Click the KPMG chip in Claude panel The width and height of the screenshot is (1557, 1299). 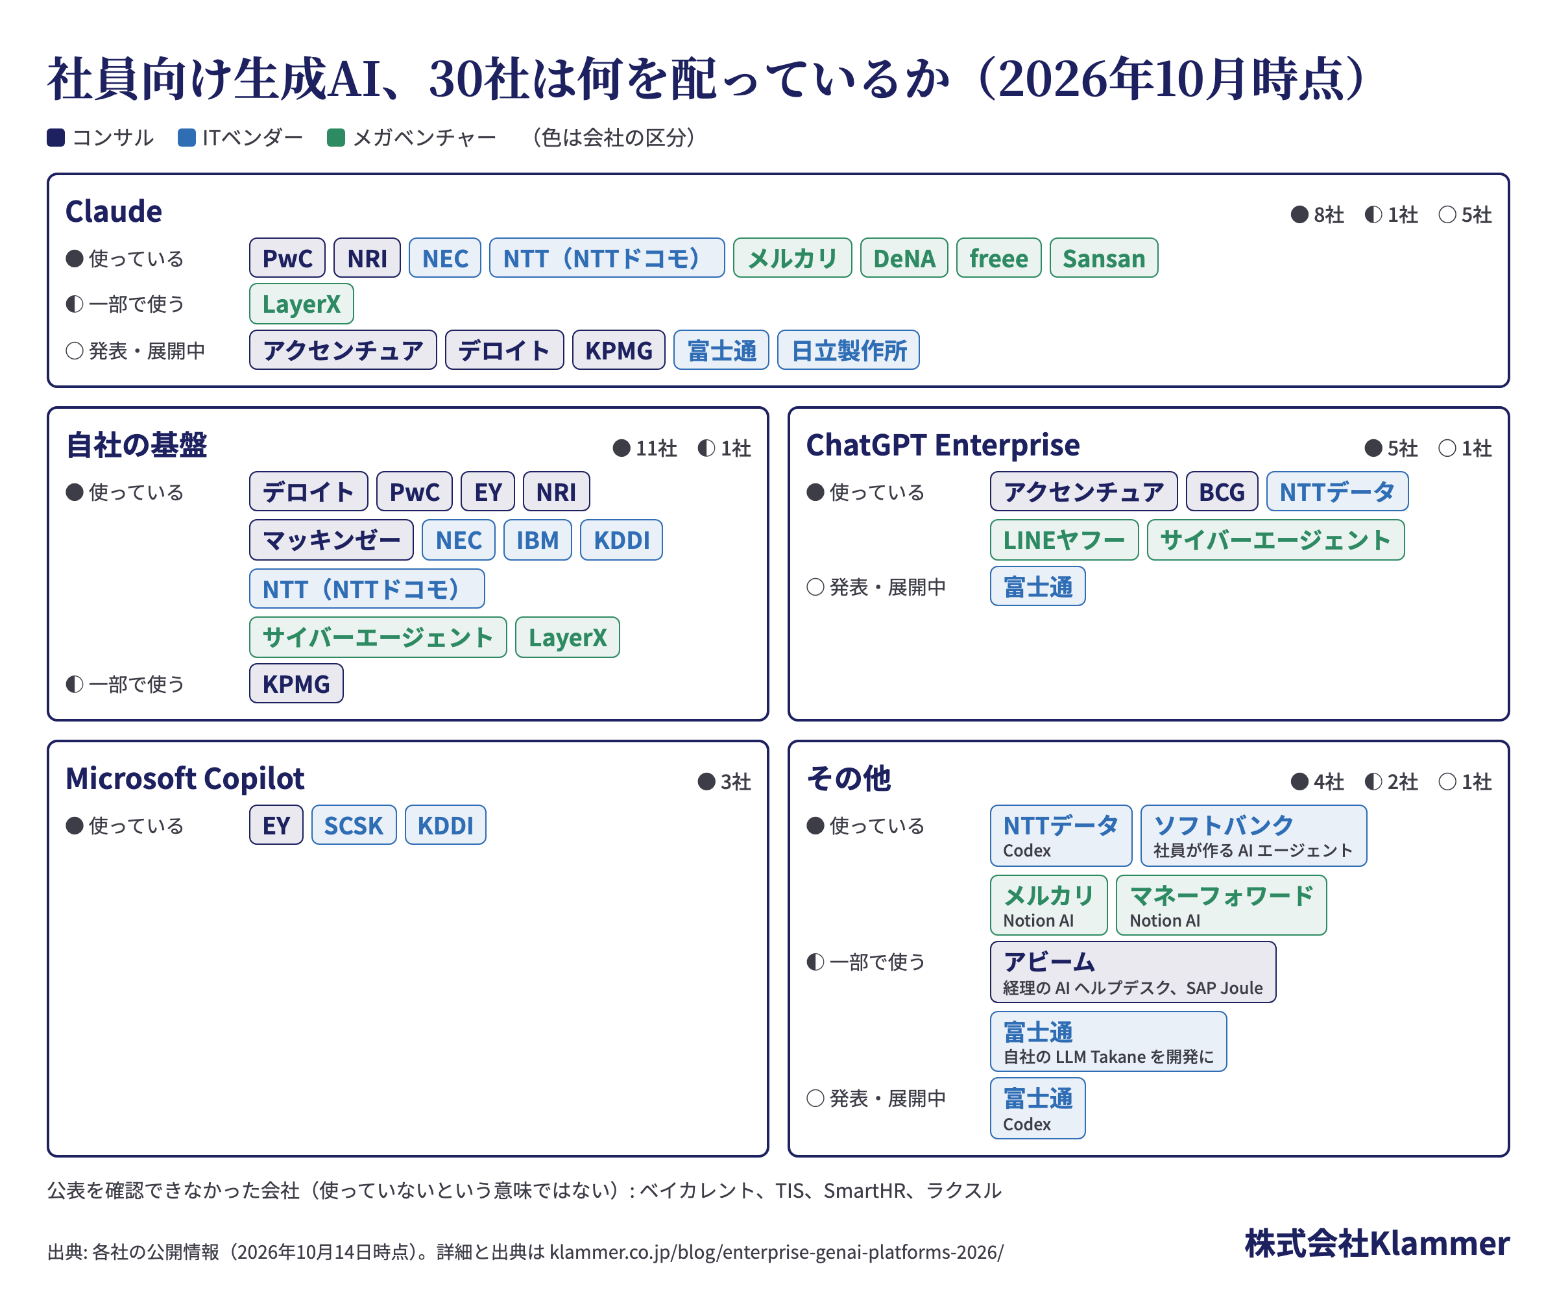[x=619, y=350]
